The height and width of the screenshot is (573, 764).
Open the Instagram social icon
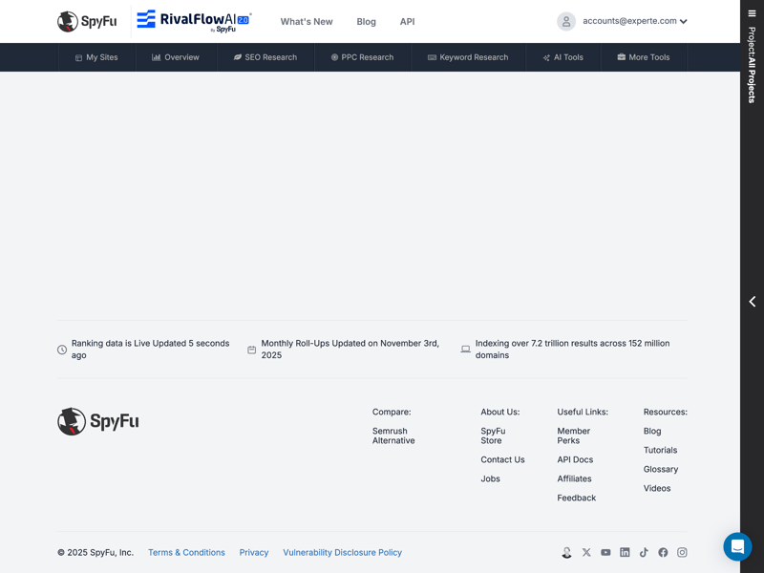pyautogui.click(x=682, y=553)
